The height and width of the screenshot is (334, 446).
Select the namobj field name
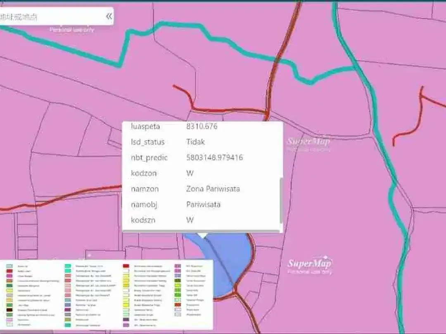[x=144, y=205]
